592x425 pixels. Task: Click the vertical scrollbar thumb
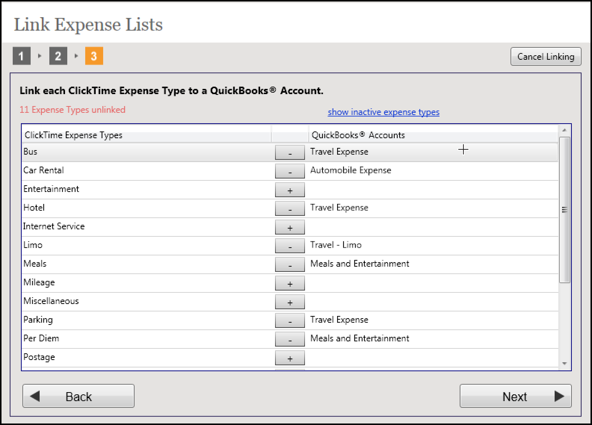click(564, 210)
